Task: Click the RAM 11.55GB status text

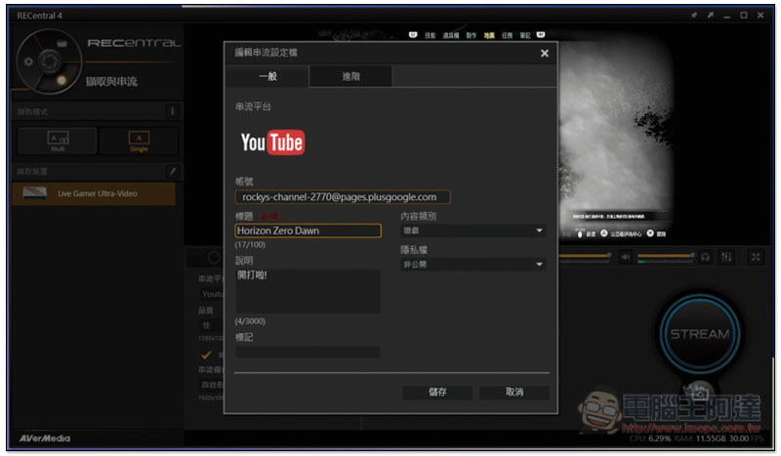Action: click(x=699, y=438)
